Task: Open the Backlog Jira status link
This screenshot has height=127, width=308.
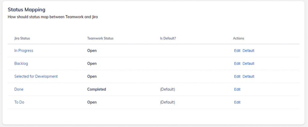Action: coord(21,63)
